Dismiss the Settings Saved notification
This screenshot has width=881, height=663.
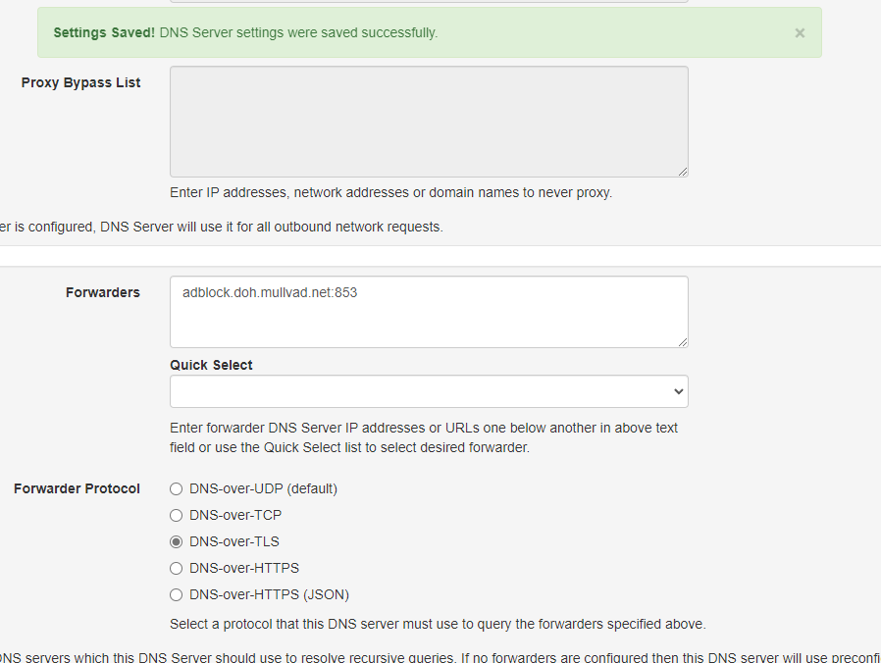[800, 32]
